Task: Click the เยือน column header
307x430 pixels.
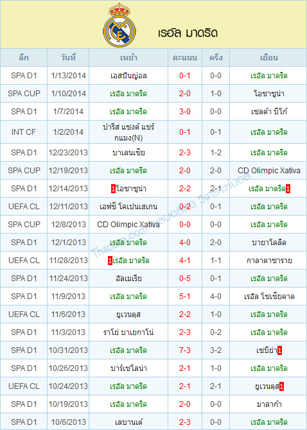Action: tap(268, 58)
